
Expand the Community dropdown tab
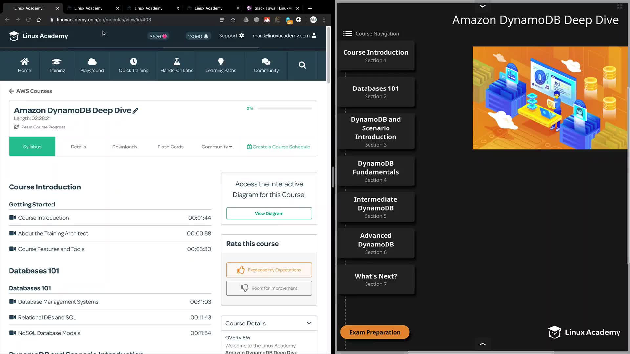coord(217,147)
